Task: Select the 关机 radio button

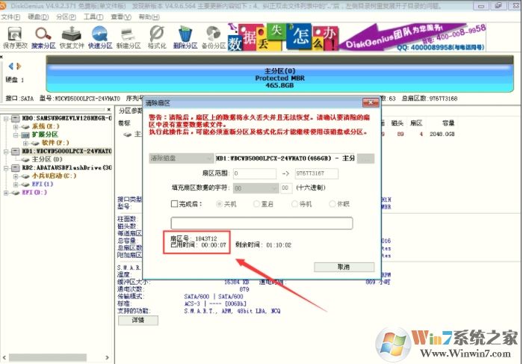Action: [x=220, y=204]
